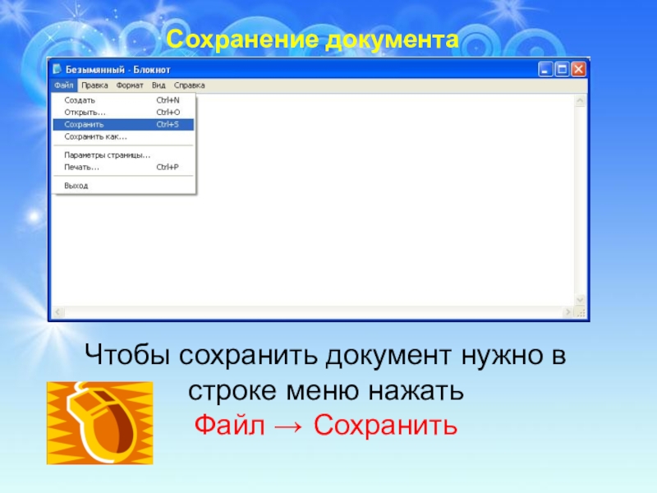Click the Notepad icon in title bar
This screenshot has height=493, width=657.
tap(57, 69)
